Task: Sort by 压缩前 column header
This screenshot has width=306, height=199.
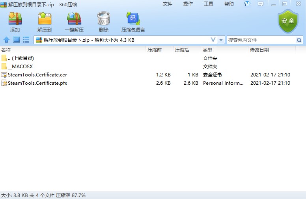Action: pyautogui.click(x=154, y=50)
